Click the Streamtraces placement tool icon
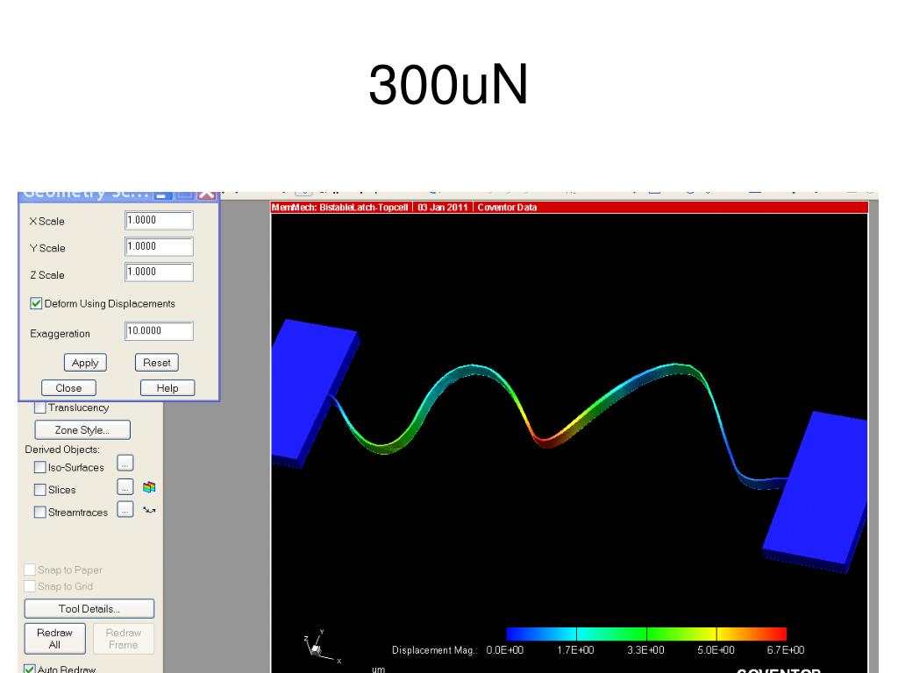 (149, 510)
